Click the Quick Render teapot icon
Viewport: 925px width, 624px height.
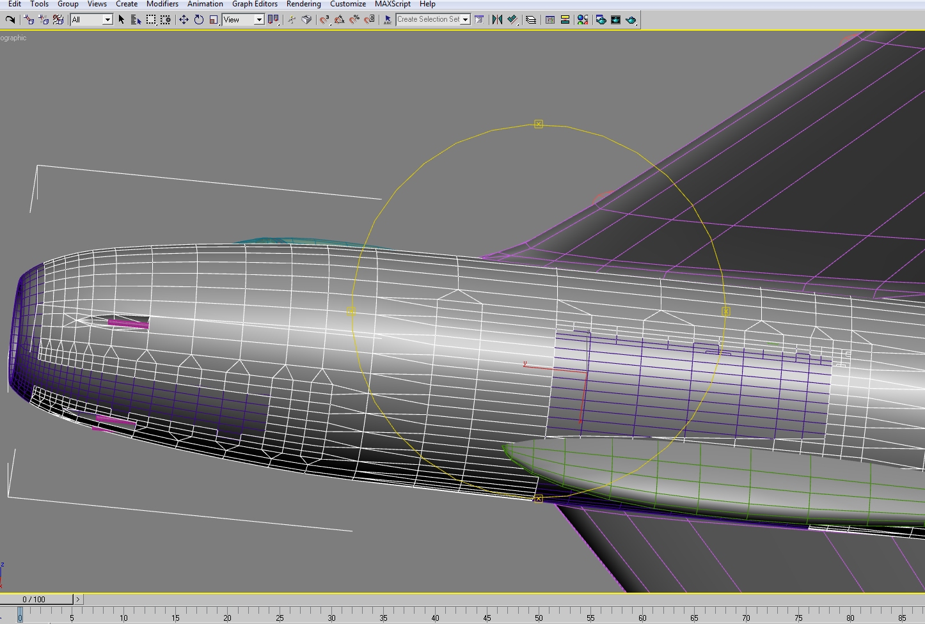(631, 20)
